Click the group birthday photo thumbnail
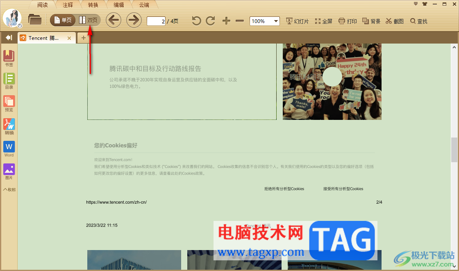The height and width of the screenshot is (271, 459). [332, 82]
